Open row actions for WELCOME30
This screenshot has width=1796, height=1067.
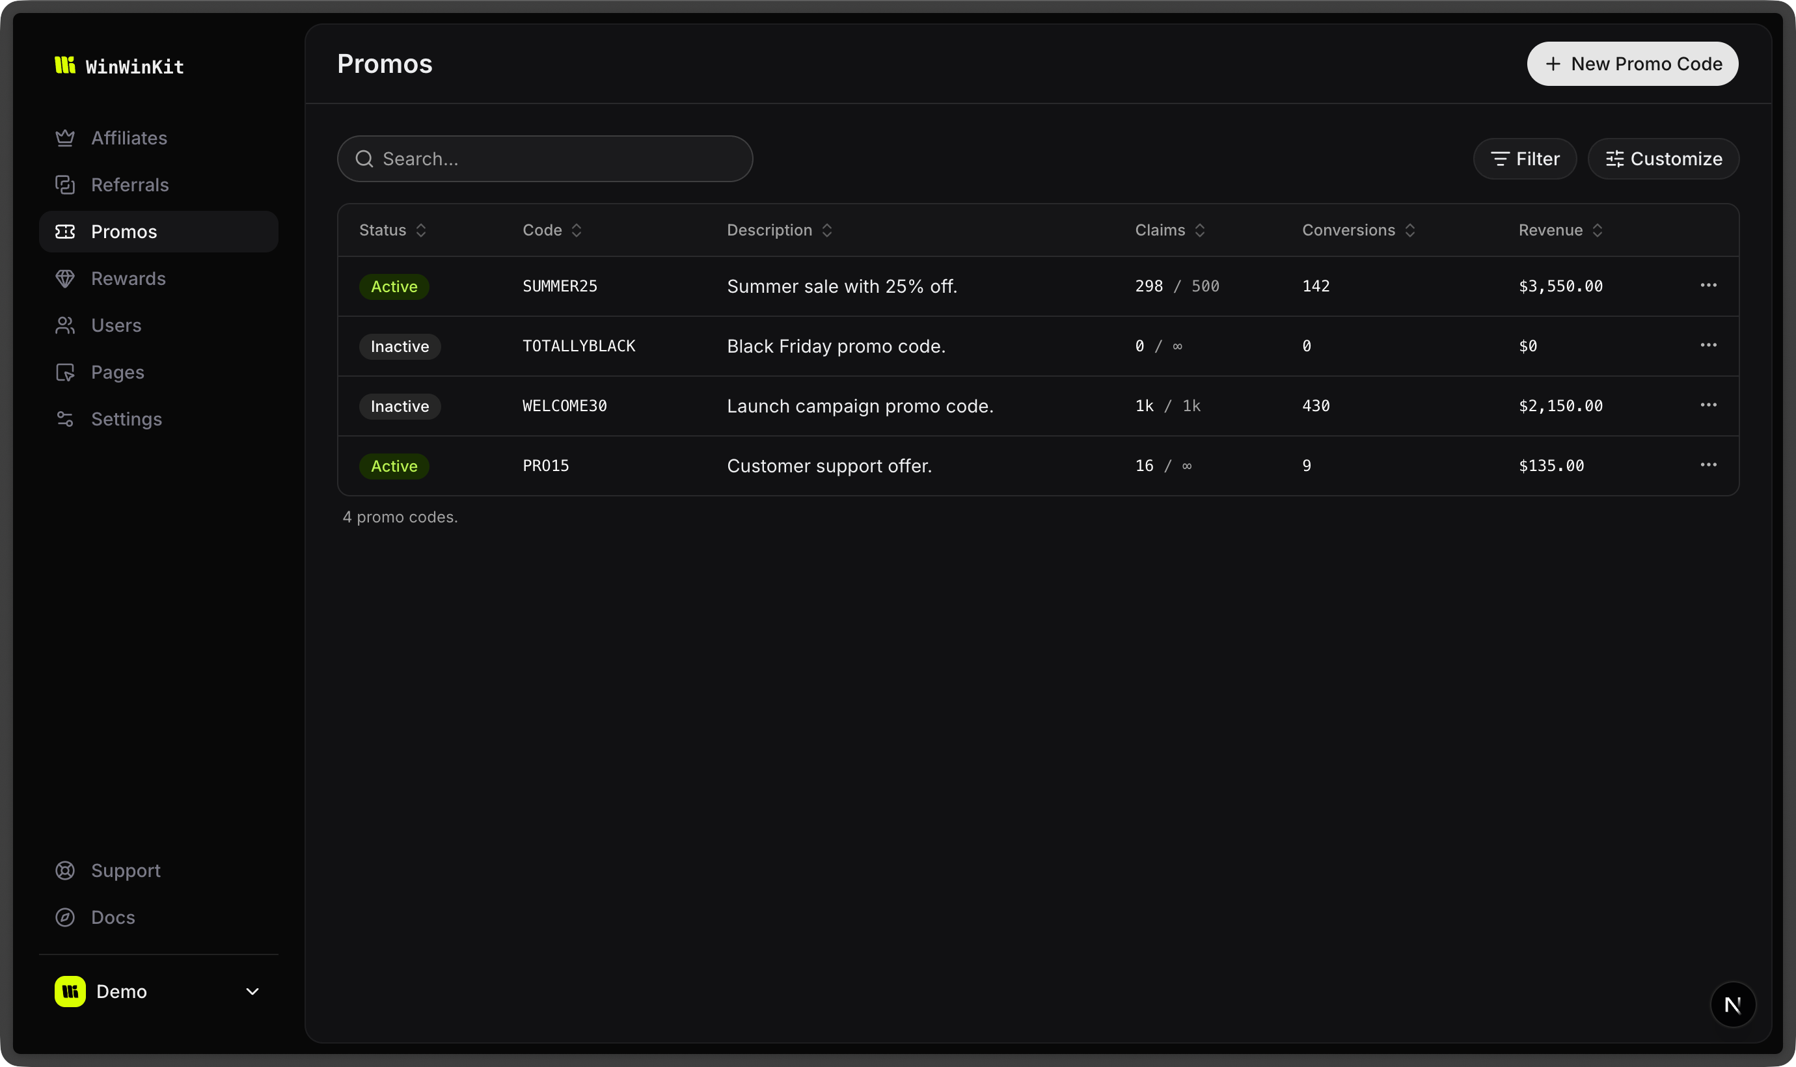(x=1708, y=405)
